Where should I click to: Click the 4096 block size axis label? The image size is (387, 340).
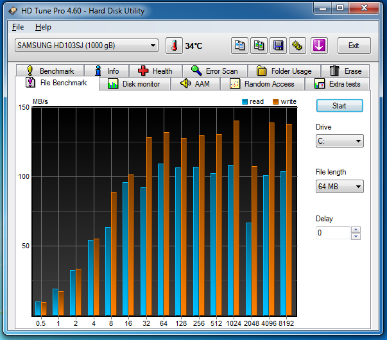pyautogui.click(x=269, y=323)
